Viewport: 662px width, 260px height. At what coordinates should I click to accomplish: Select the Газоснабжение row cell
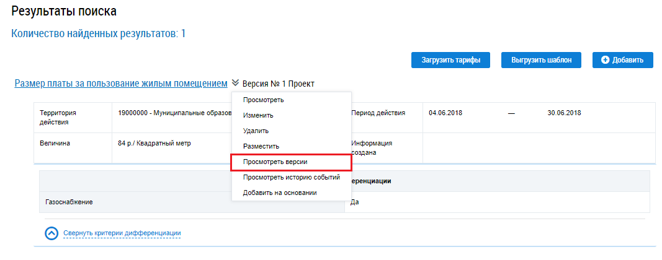click(x=73, y=202)
